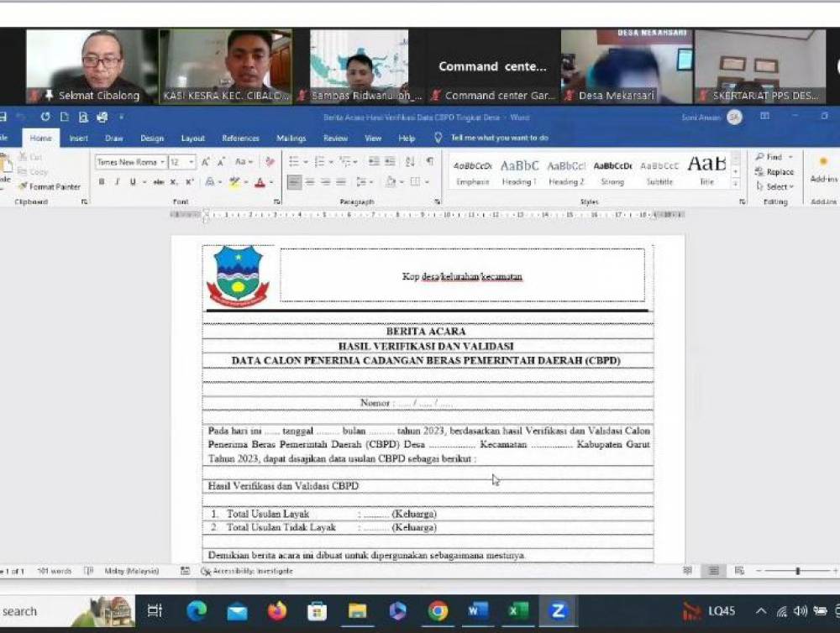
Task: Toggle Bold formatting in the Font group
Action: tap(102, 182)
